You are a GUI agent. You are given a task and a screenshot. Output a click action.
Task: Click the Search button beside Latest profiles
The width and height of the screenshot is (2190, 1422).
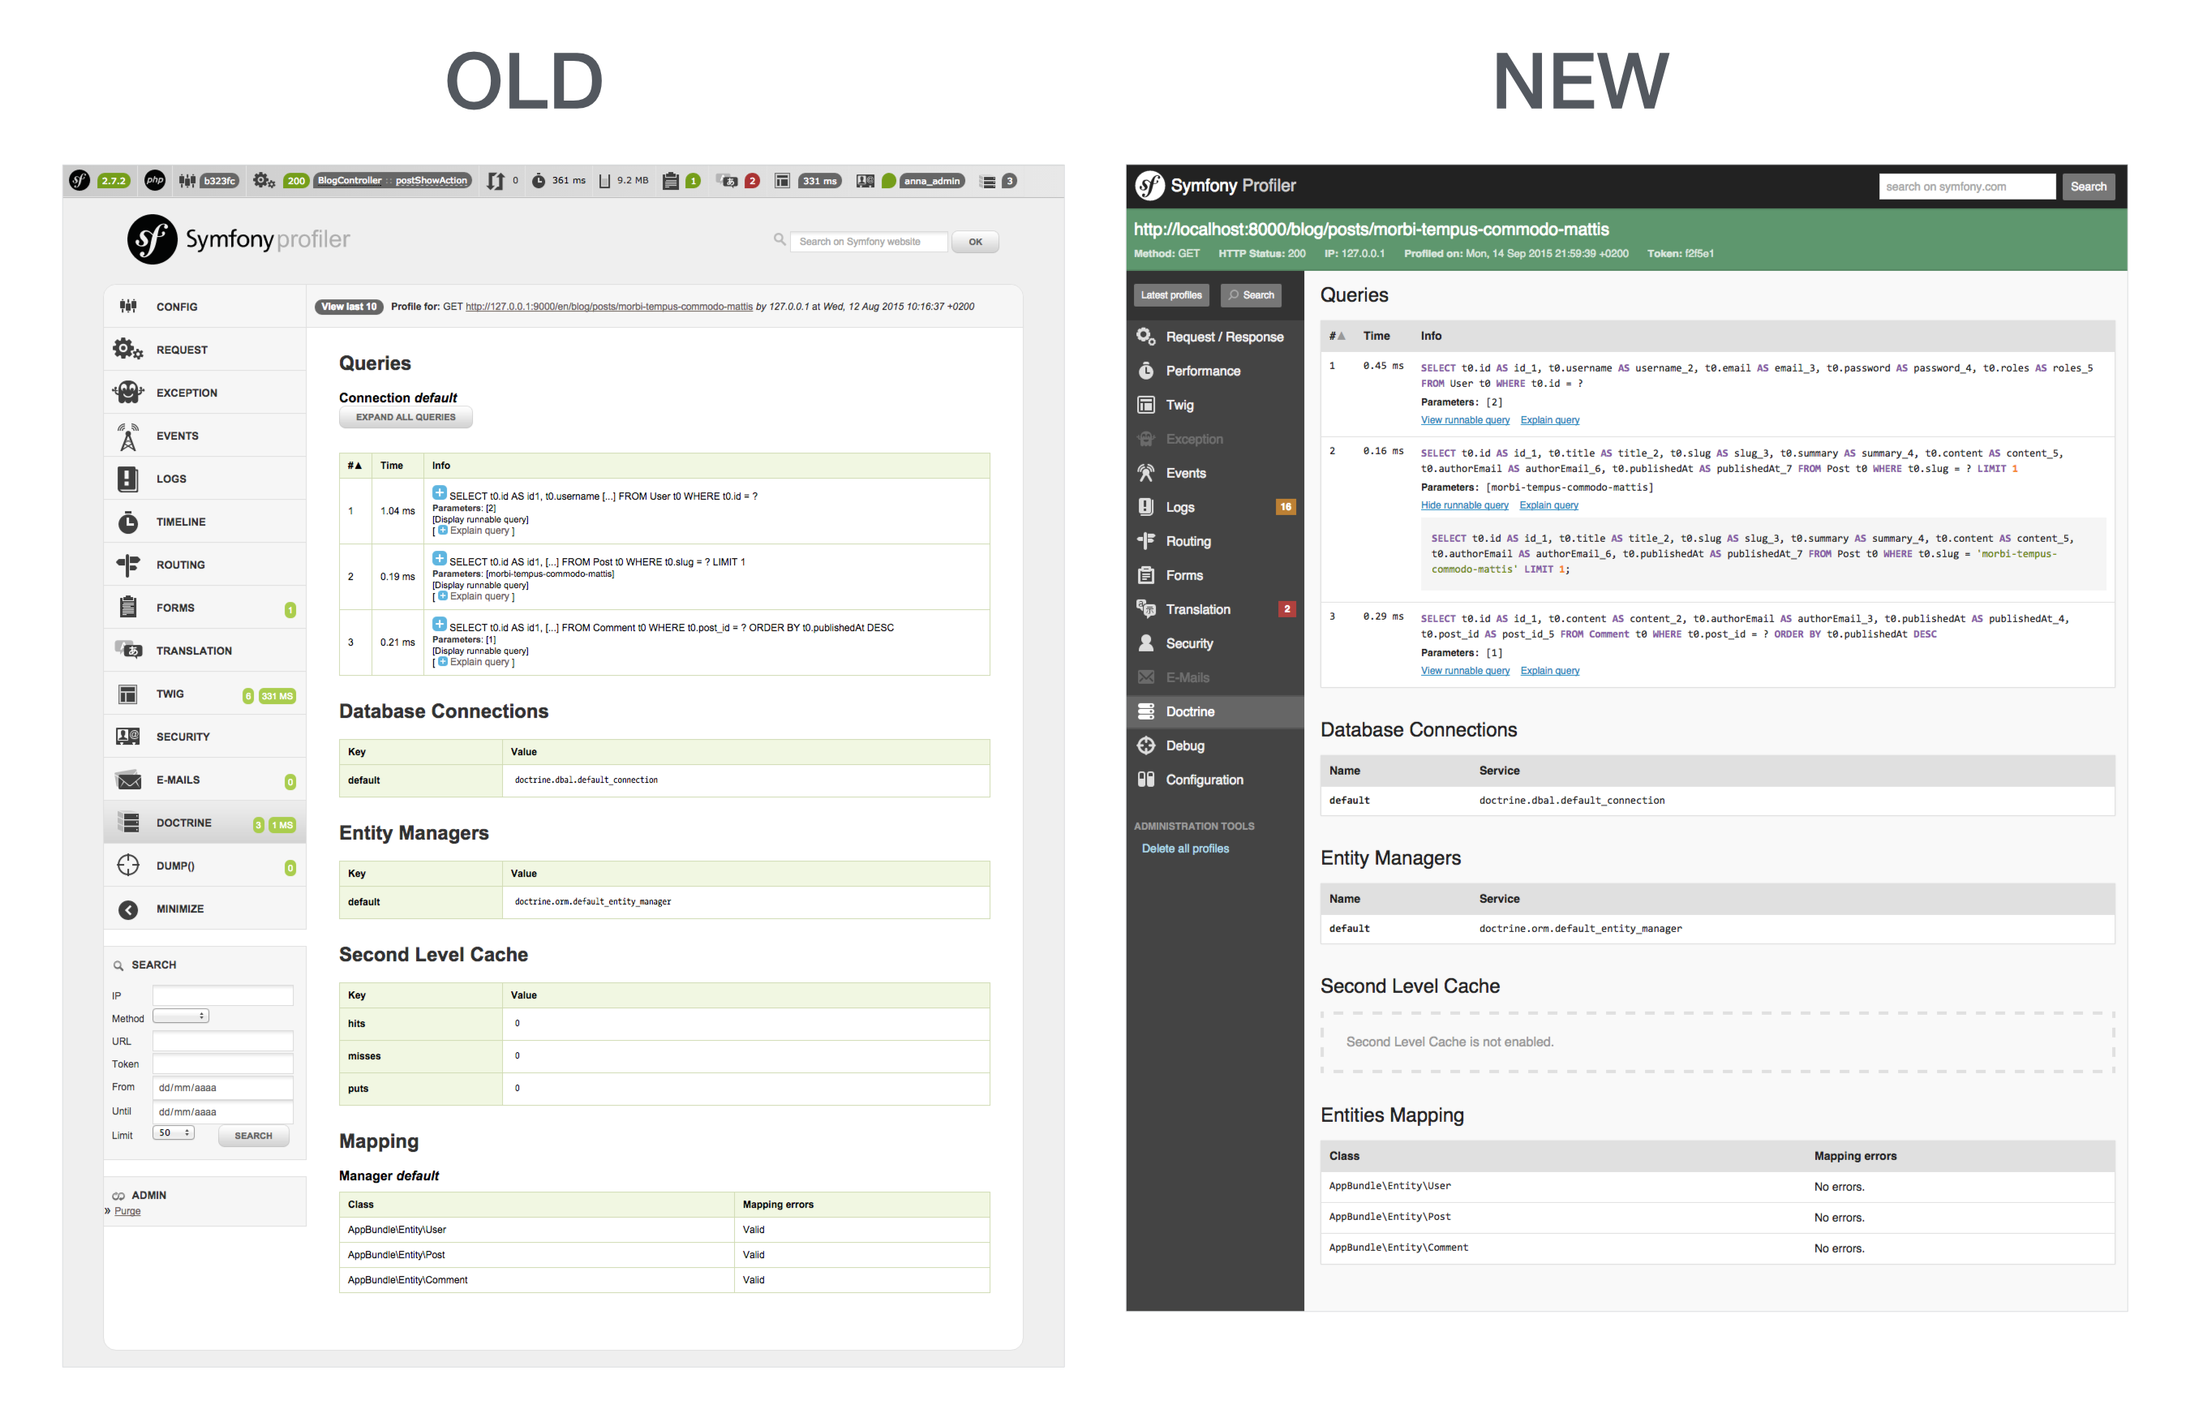pyautogui.click(x=1251, y=294)
